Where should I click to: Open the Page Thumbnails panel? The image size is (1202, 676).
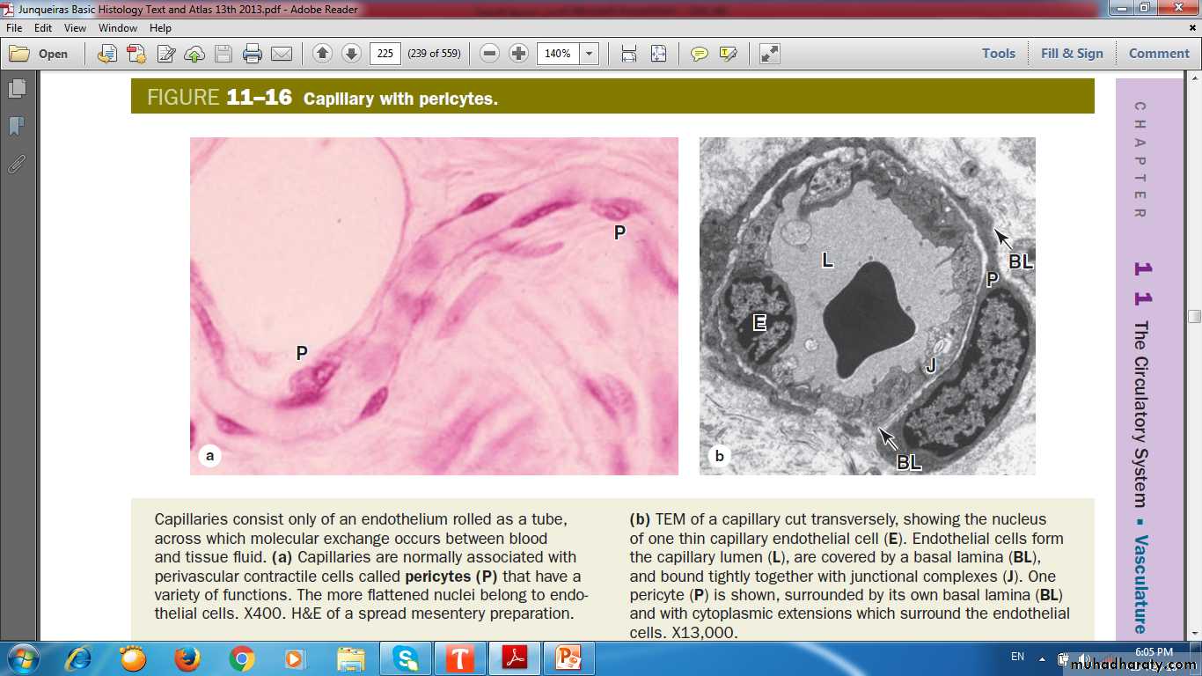pyautogui.click(x=17, y=89)
